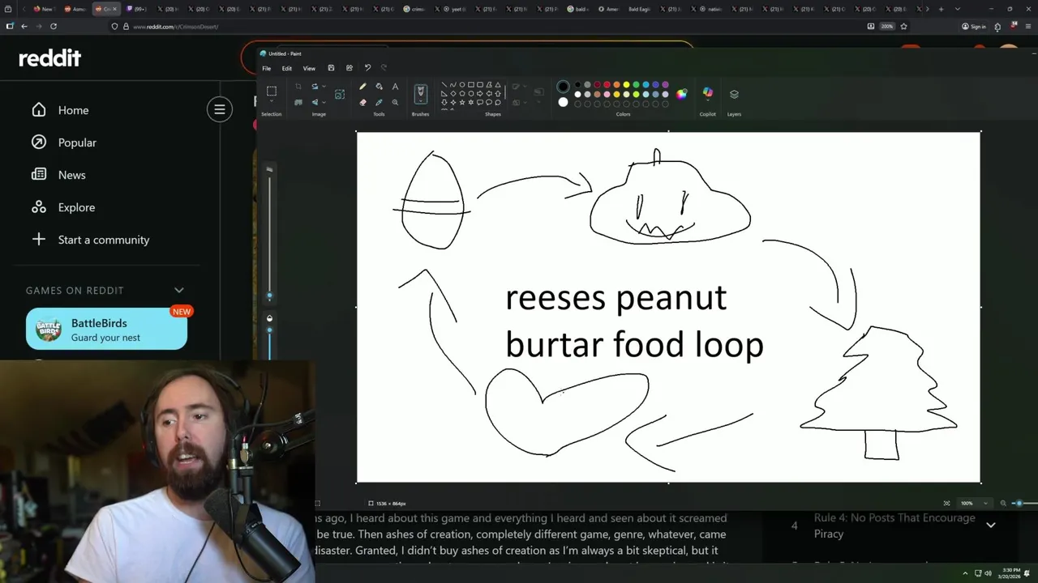Open the Layers panel in Paint
The width and height of the screenshot is (1038, 583).
click(734, 94)
